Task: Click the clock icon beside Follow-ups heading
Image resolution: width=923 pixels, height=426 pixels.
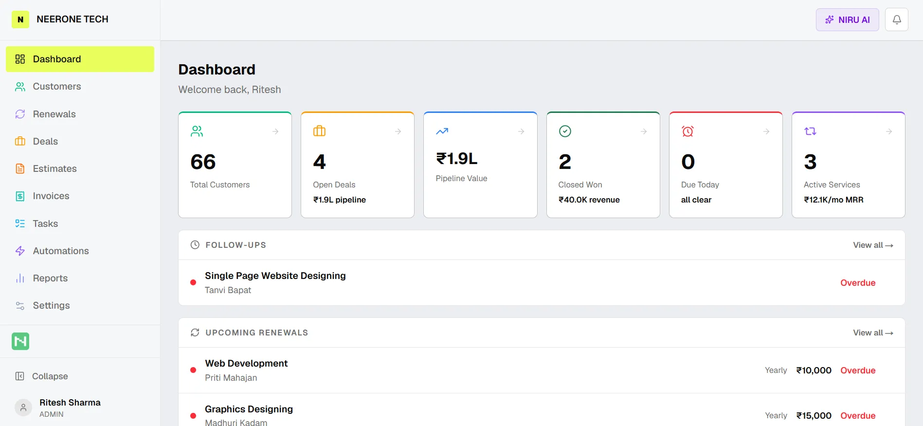Action: pos(195,245)
